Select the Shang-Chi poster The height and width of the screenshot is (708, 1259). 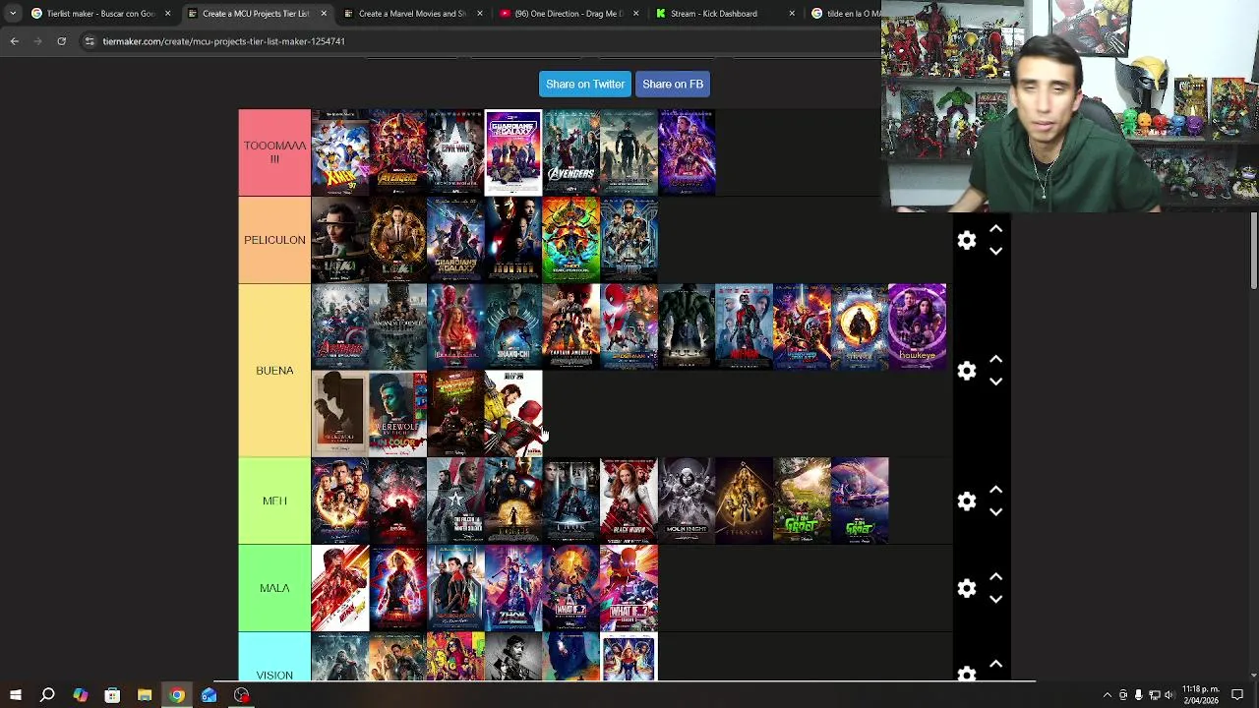coord(513,326)
